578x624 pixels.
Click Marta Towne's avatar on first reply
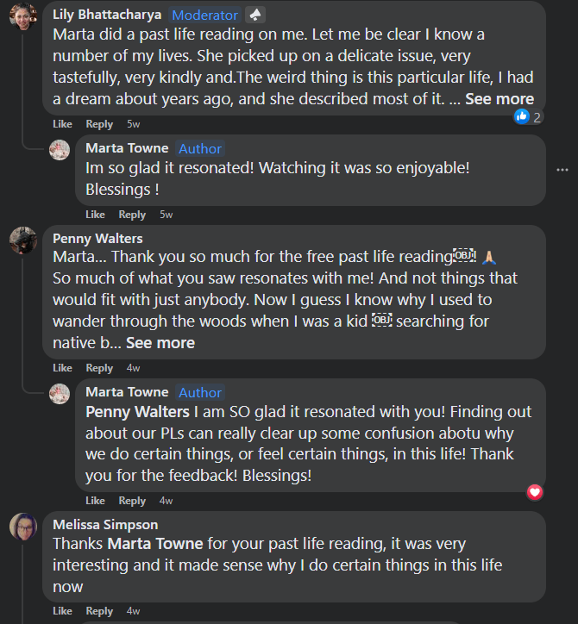pyautogui.click(x=60, y=150)
